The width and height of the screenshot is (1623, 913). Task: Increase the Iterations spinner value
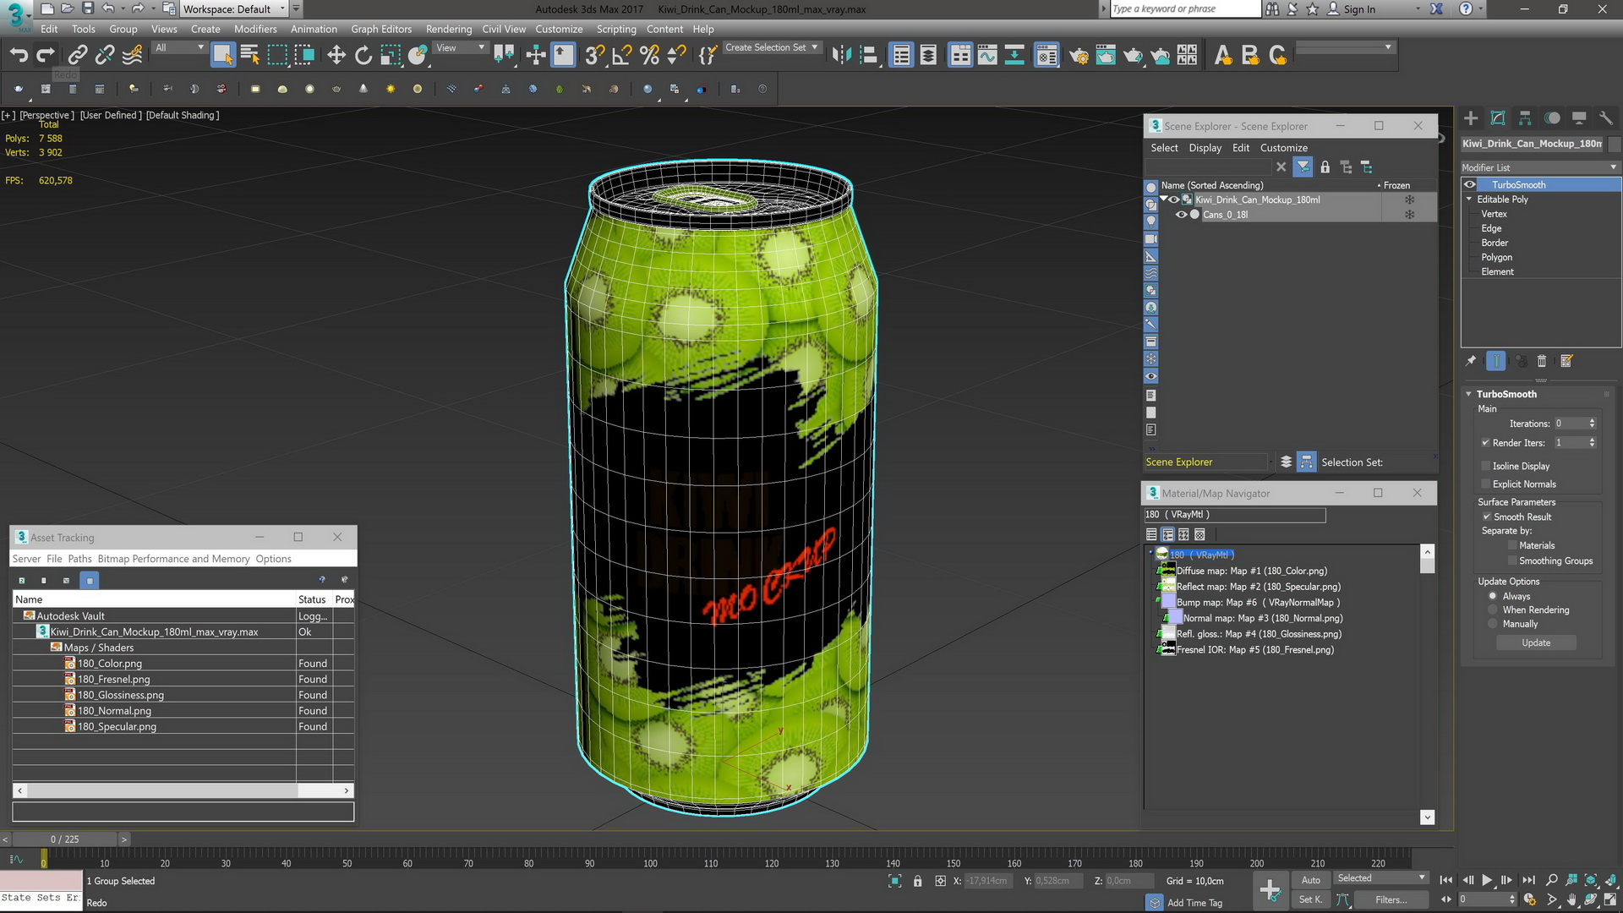1593,421
